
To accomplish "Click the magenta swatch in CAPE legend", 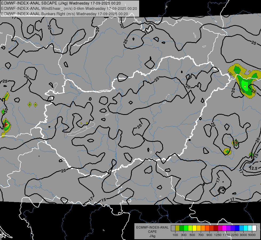I will click(x=224, y=228).
